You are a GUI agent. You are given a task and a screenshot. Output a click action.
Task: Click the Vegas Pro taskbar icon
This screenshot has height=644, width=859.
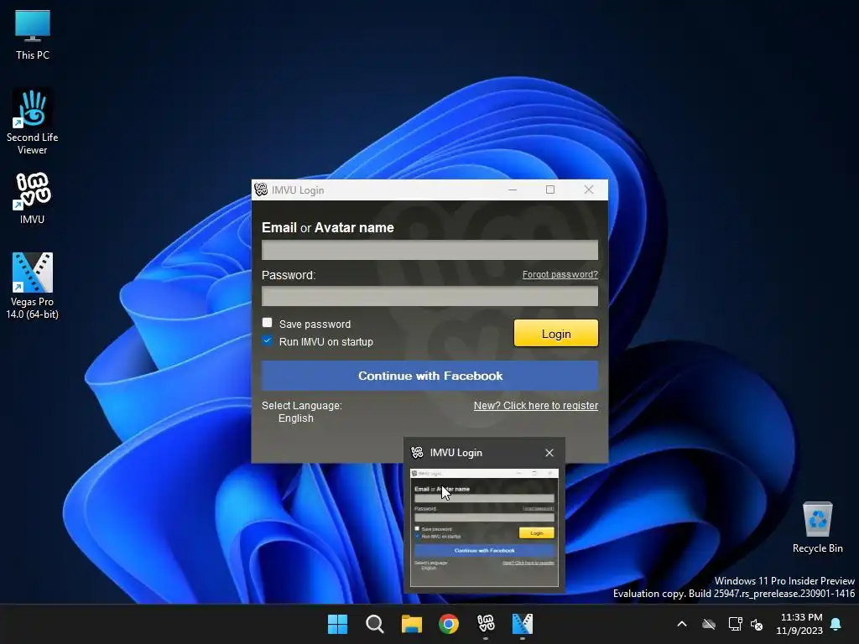pos(522,624)
